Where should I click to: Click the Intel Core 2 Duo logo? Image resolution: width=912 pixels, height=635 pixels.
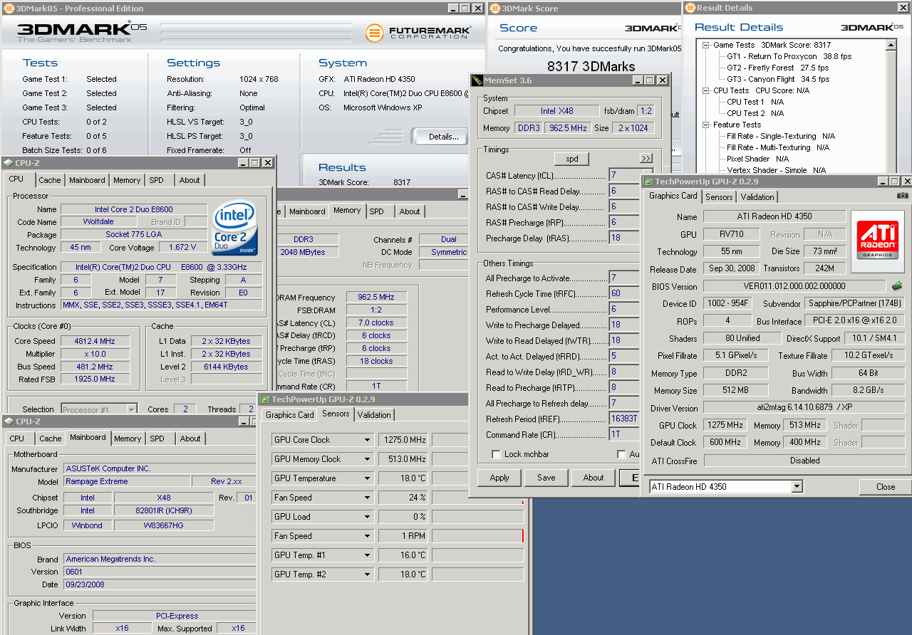click(235, 229)
